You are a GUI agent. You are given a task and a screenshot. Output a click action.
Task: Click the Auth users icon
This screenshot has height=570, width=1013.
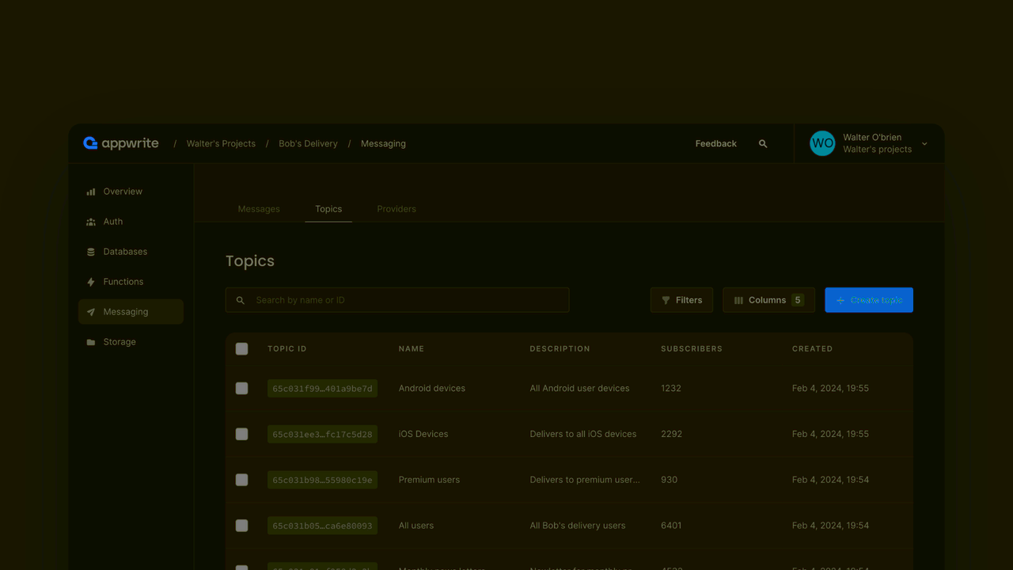click(91, 222)
